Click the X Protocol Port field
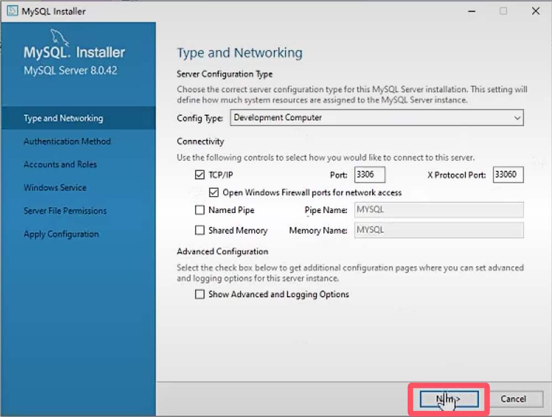 point(508,175)
